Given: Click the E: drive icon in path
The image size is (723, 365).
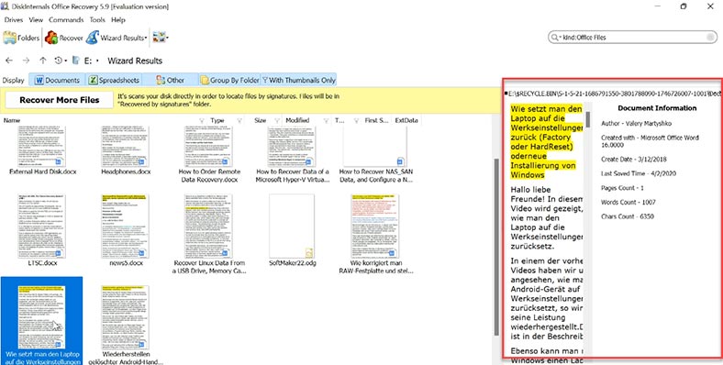Looking at the screenshot, I should point(76,61).
